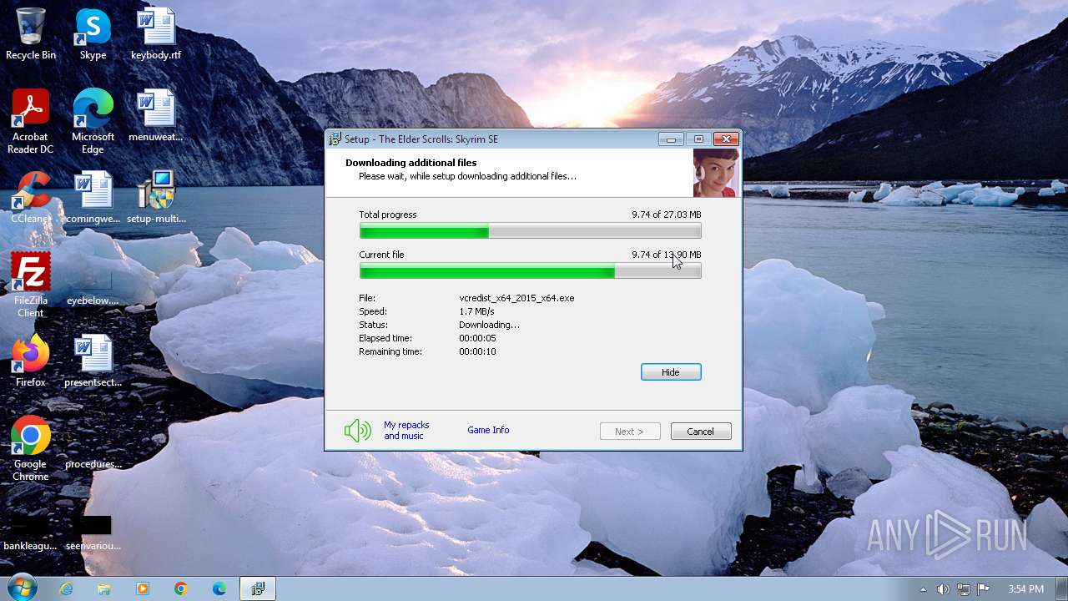Open the Skype desktop shortcut
The height and width of the screenshot is (601, 1068).
(x=93, y=35)
